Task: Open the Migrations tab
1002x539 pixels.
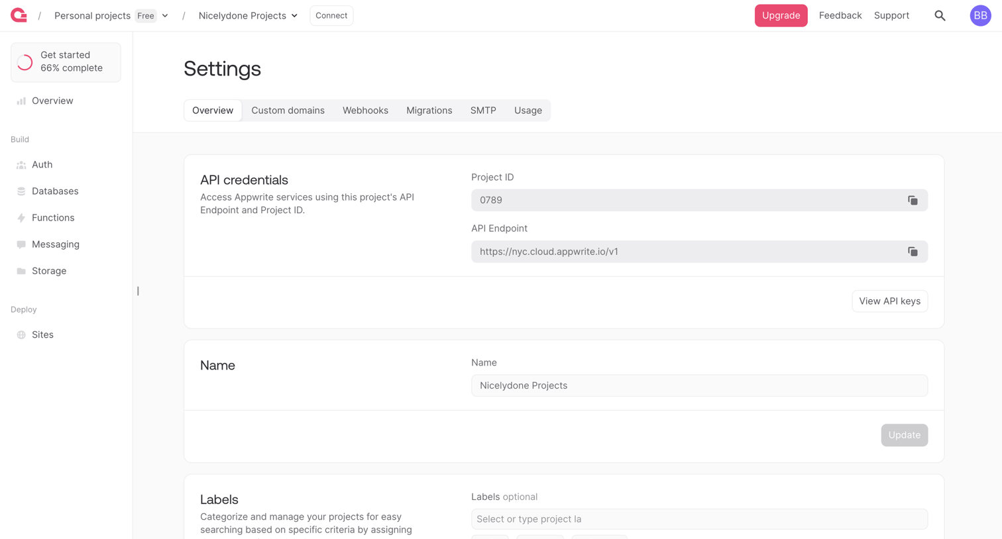Action: 429,111
